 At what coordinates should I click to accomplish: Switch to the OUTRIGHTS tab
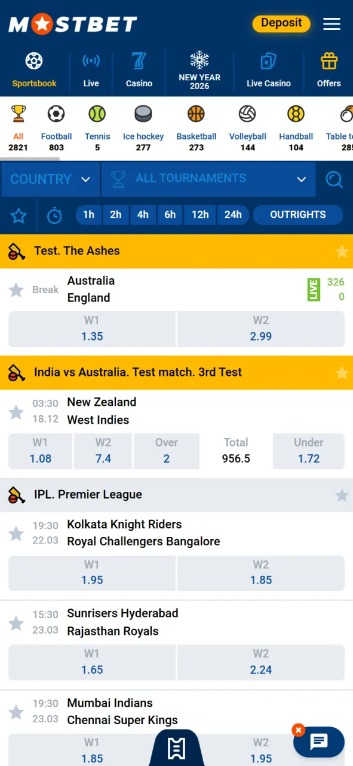[297, 214]
